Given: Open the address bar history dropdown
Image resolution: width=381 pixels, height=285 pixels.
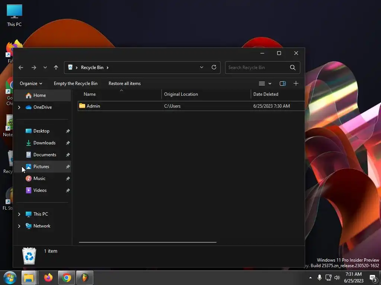Looking at the screenshot, I should pos(201,68).
